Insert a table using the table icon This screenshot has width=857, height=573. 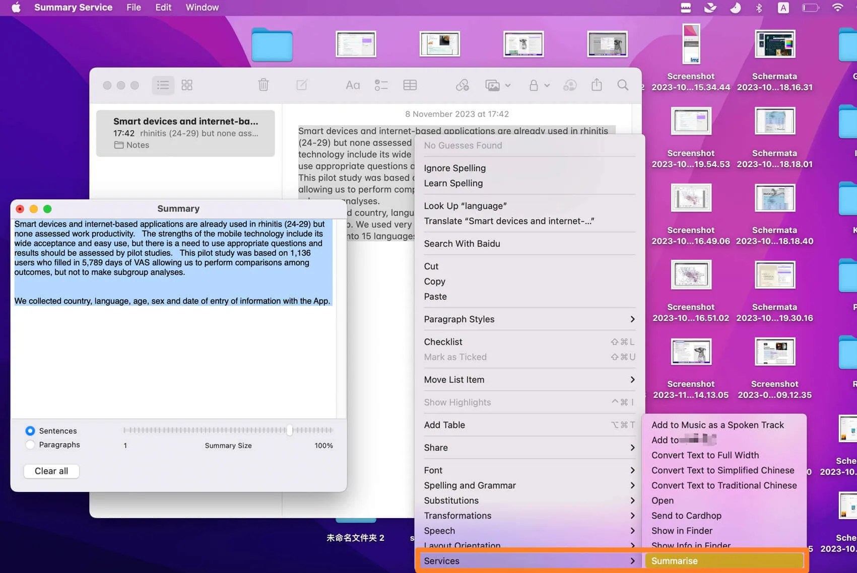pyautogui.click(x=410, y=85)
